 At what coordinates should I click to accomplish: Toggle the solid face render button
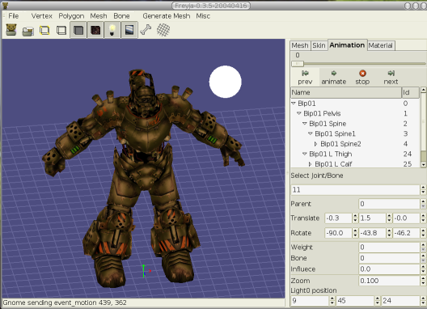(78, 30)
